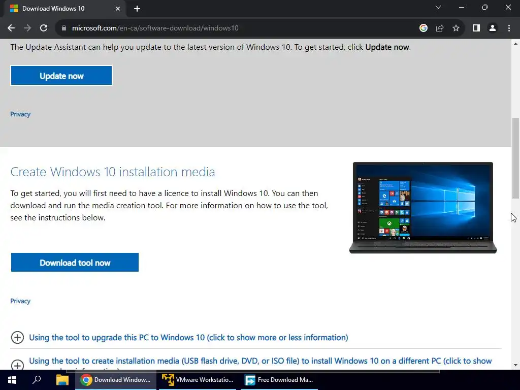This screenshot has width=520, height=390.
Task: Expand upgrade this PC section plus icon
Action: click(17, 337)
